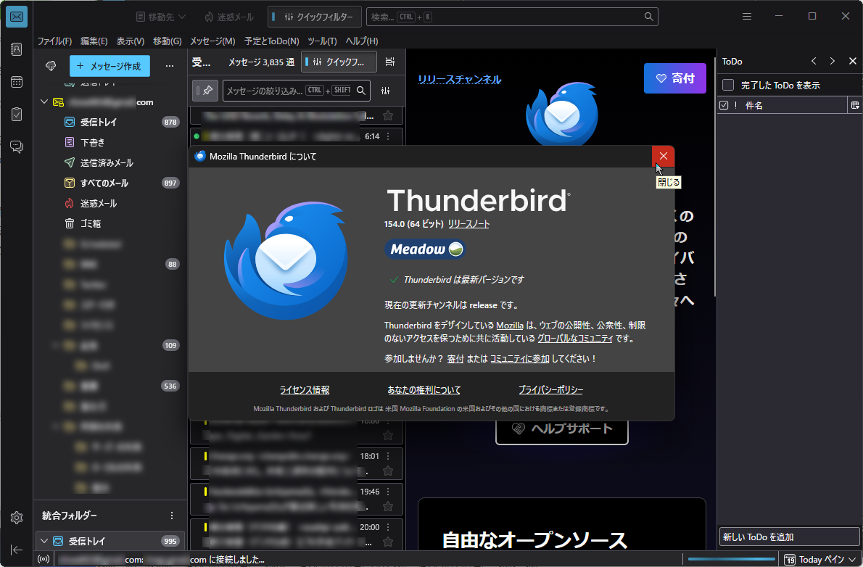The width and height of the screenshot is (863, 567).
Task: Collapse the unified Inbox folder at bottom
Action: pyautogui.click(x=44, y=541)
